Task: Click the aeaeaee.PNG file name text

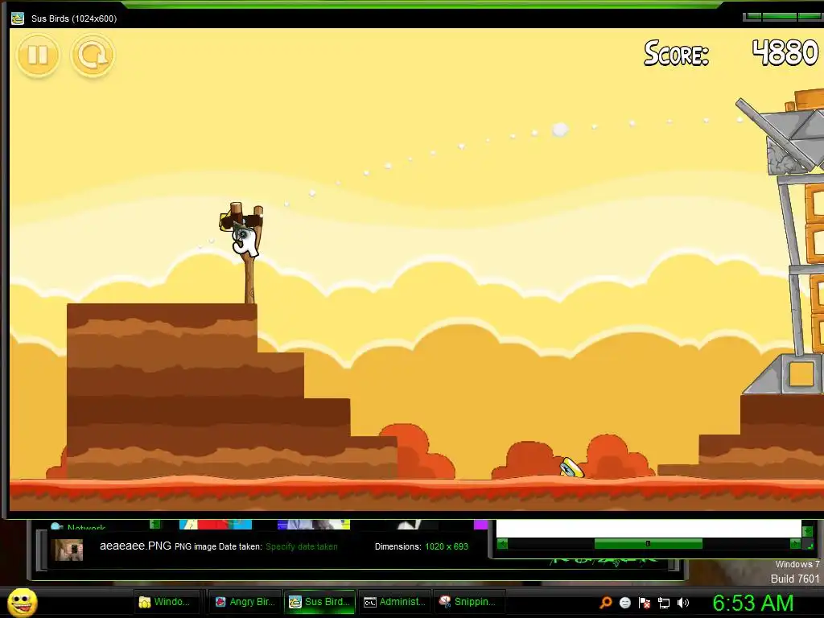Action: click(135, 546)
